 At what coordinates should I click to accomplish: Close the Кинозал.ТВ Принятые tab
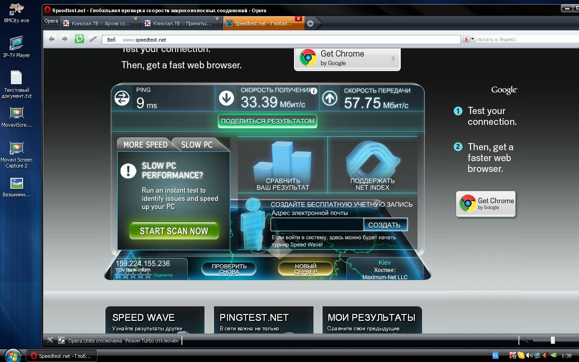coord(217,19)
